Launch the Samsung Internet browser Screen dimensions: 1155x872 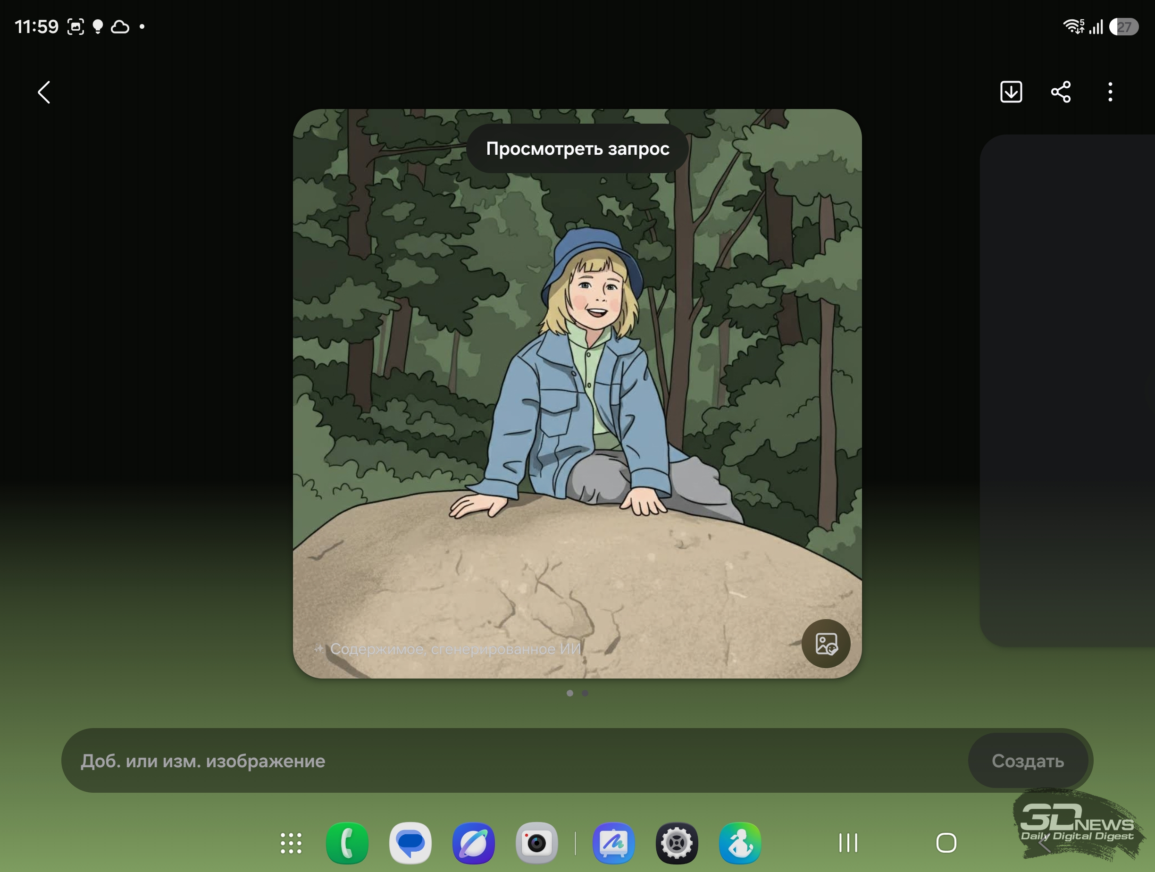point(474,843)
